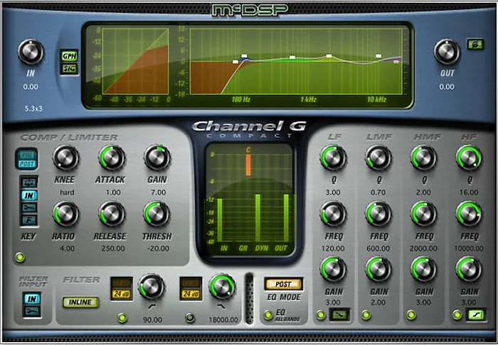Click the high-pass filter frequency knob
Image resolution: width=498 pixels, height=345 pixels.
152,287
